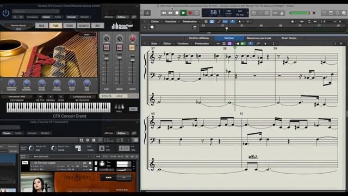Adjust the Master volume fader

(133, 58)
